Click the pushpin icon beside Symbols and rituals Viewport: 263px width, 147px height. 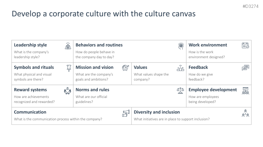(x=69, y=68)
